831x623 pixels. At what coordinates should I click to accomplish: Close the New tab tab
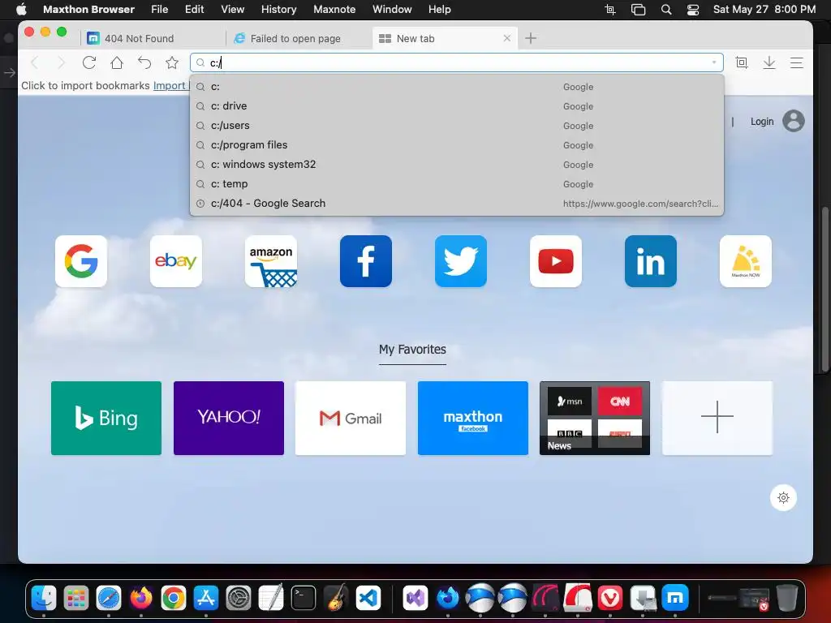(x=507, y=38)
